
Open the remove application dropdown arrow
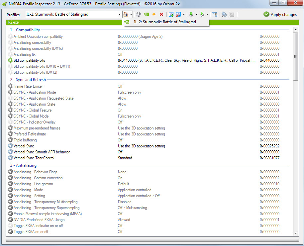click(184, 15)
